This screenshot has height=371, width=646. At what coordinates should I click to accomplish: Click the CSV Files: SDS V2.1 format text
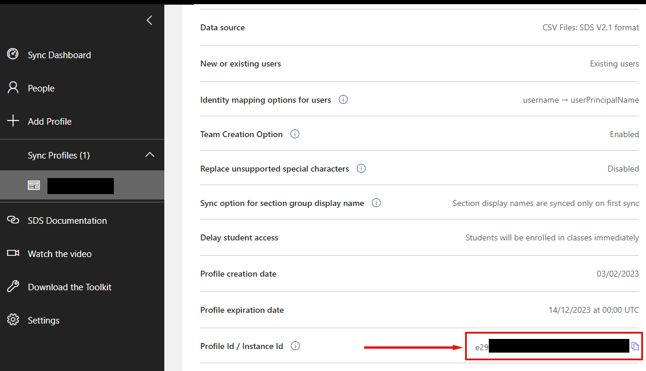click(590, 27)
